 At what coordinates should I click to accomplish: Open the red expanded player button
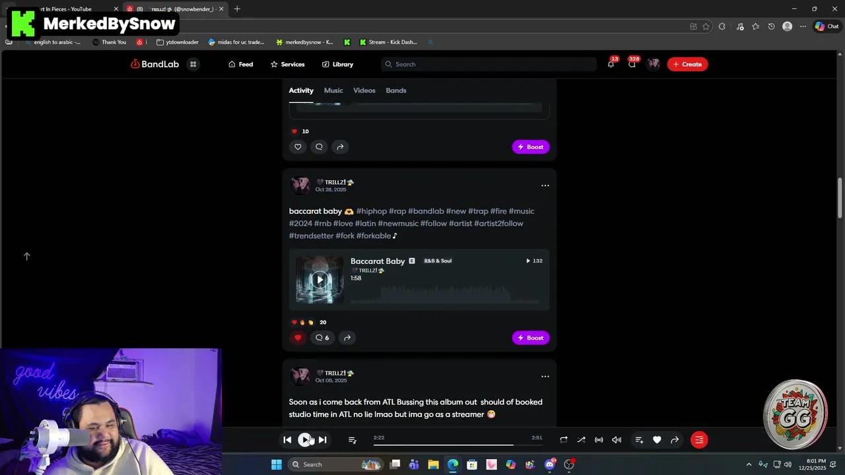(699, 440)
